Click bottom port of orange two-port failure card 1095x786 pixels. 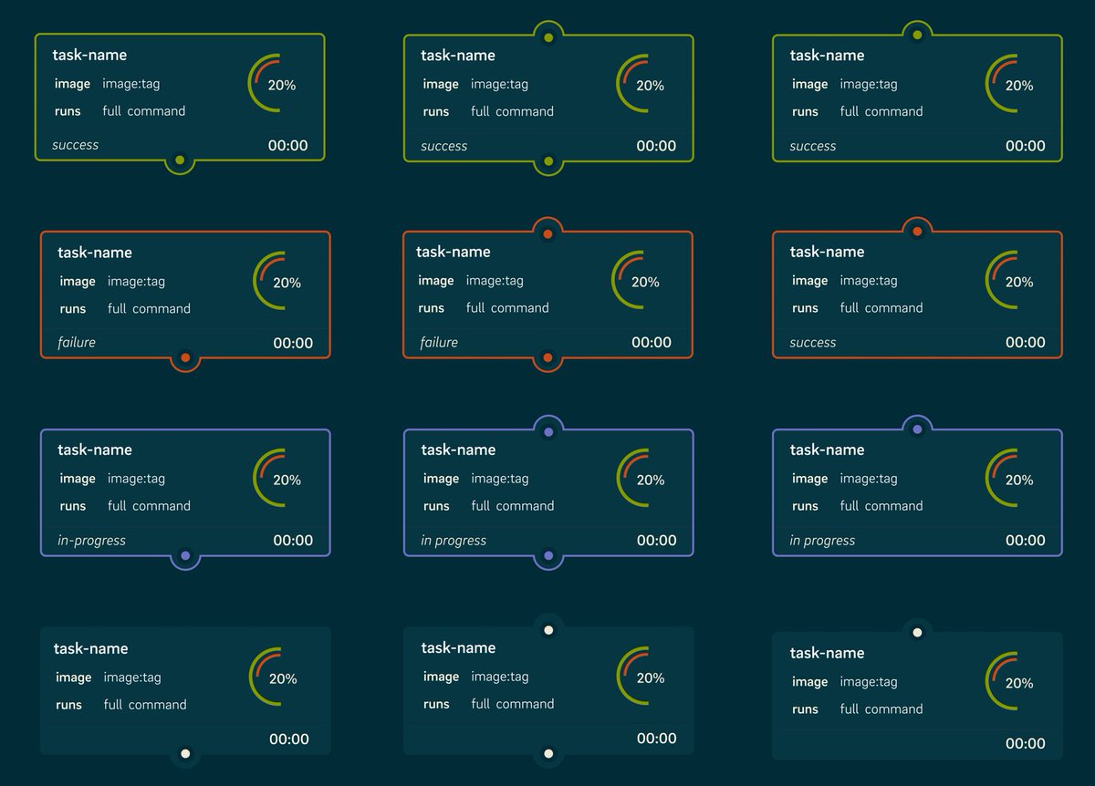pyautogui.click(x=547, y=358)
